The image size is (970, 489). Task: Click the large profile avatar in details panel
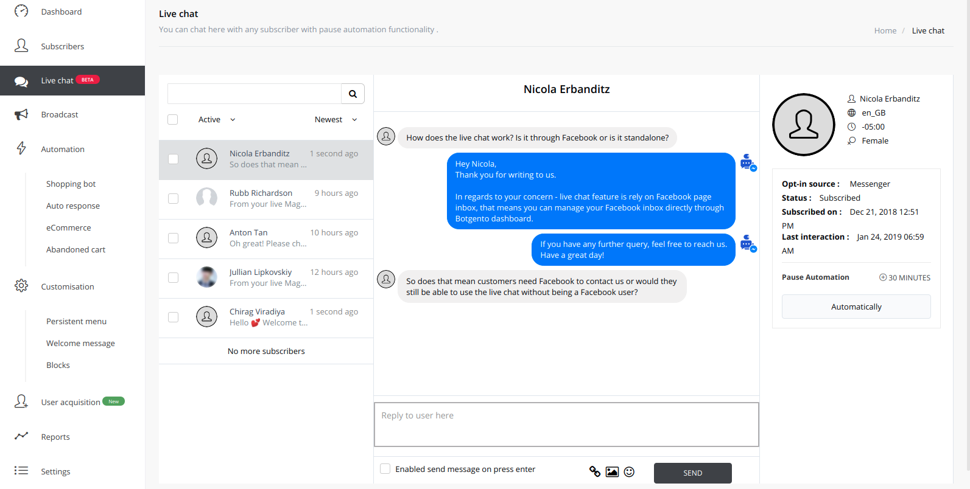(x=804, y=125)
